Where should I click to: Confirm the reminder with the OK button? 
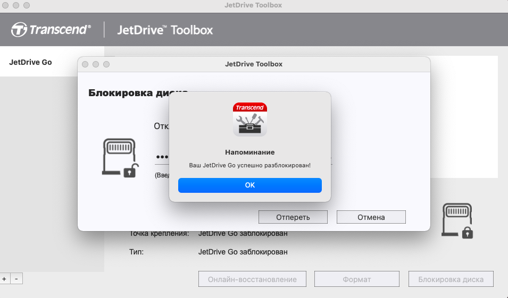(250, 185)
